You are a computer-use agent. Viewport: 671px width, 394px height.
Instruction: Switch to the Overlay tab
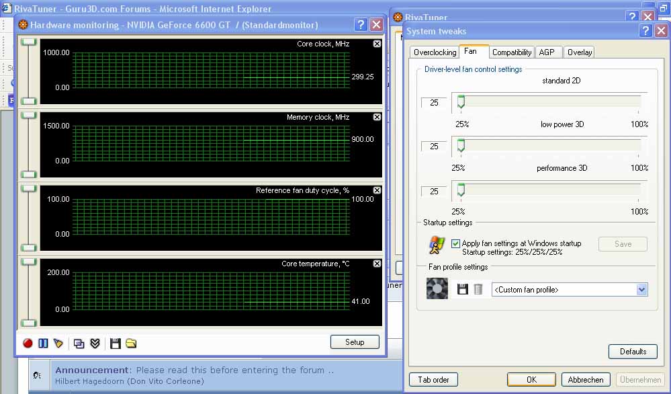click(x=580, y=52)
